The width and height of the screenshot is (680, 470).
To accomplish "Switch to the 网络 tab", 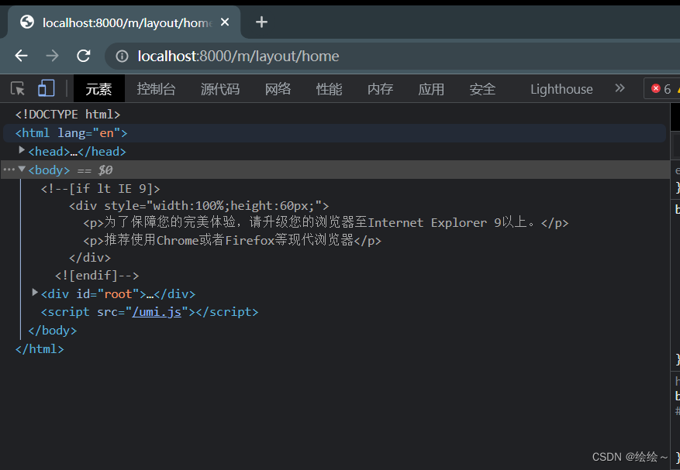I will (278, 89).
